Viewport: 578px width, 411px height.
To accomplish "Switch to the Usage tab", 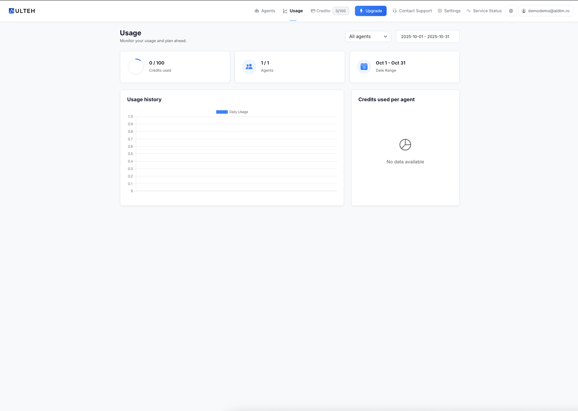I will pos(295,11).
